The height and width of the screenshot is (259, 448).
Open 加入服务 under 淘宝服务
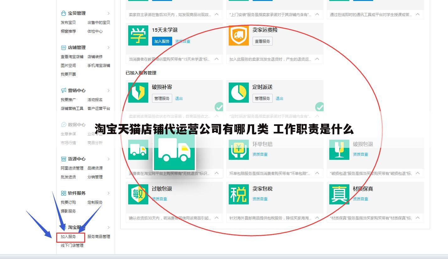[x=68, y=236]
